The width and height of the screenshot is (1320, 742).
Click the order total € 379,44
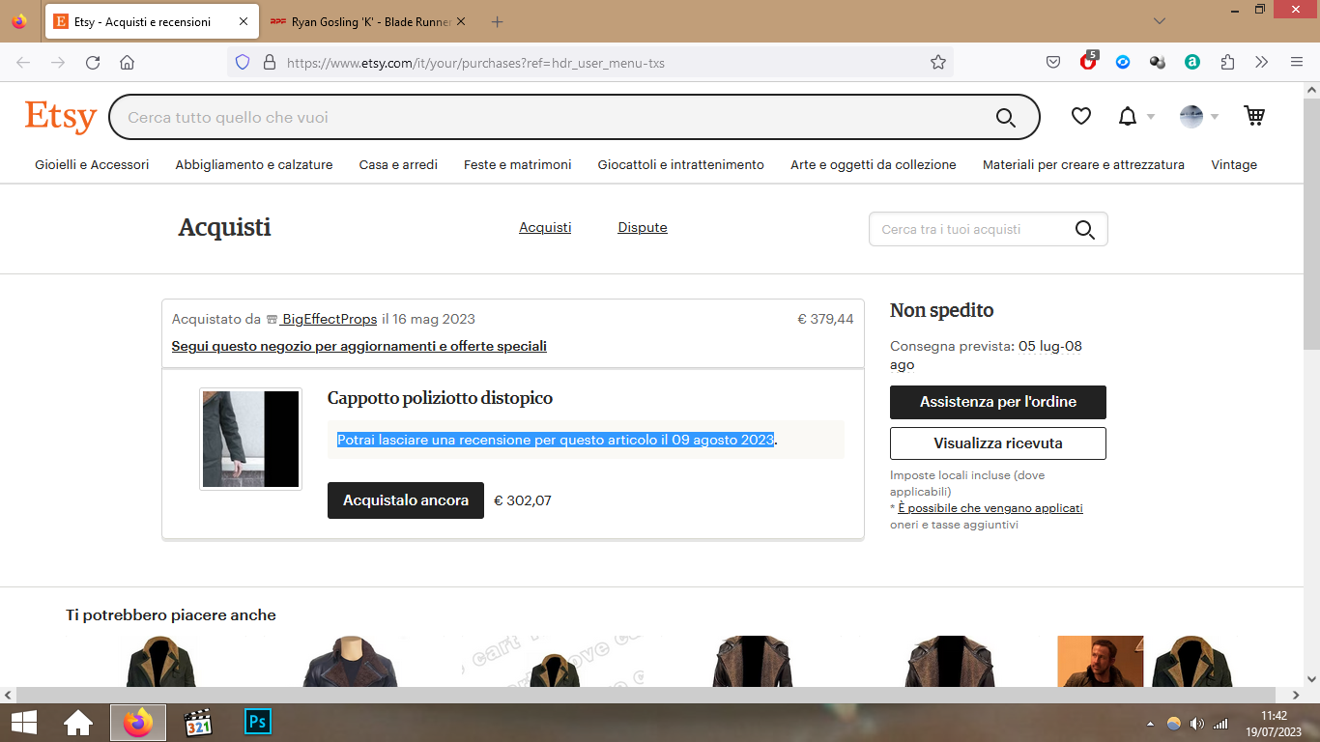(825, 319)
